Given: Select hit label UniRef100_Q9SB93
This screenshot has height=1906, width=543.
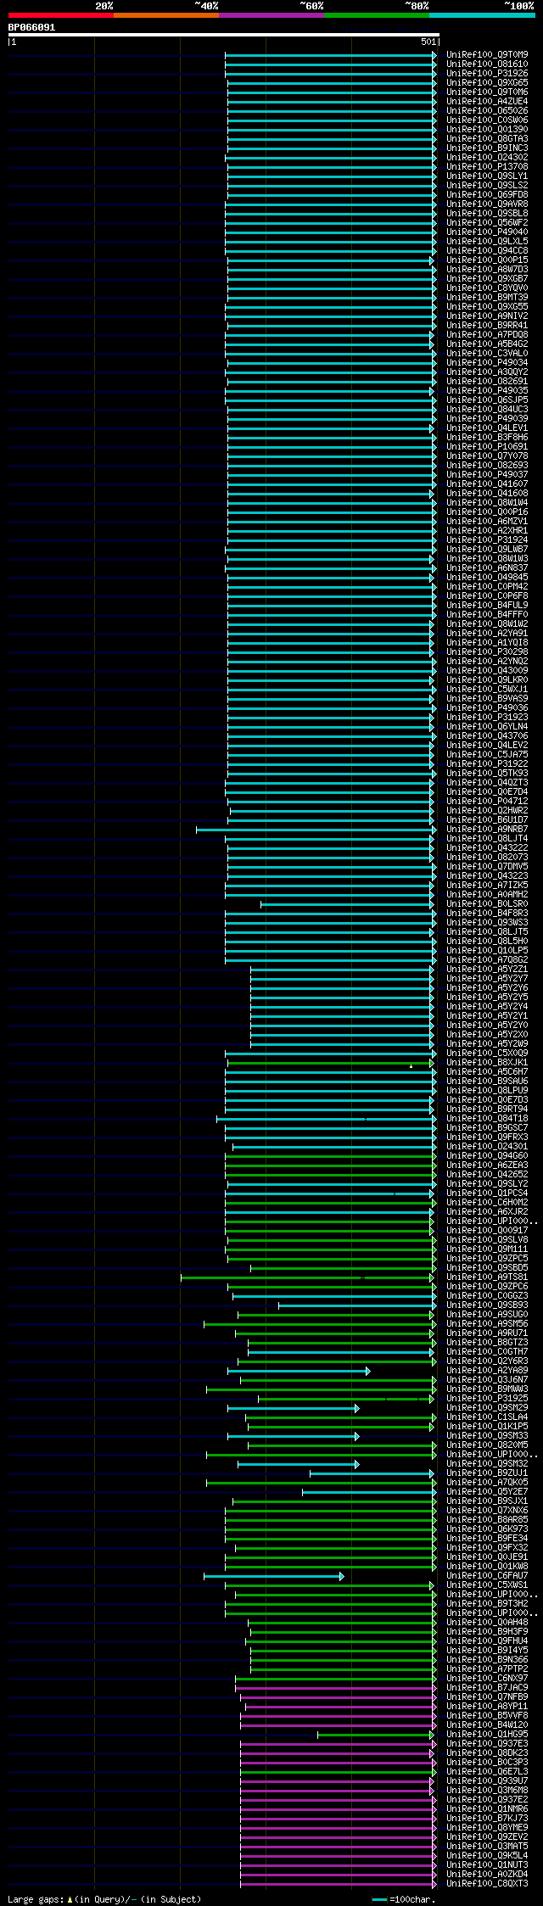Looking at the screenshot, I should pyautogui.click(x=487, y=1305).
